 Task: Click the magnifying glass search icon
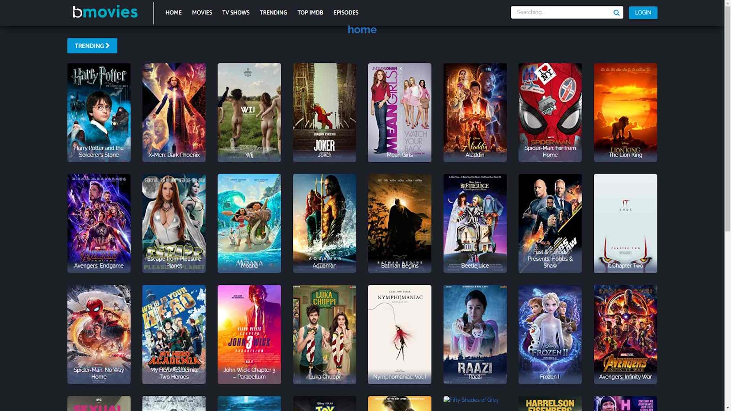[616, 13]
